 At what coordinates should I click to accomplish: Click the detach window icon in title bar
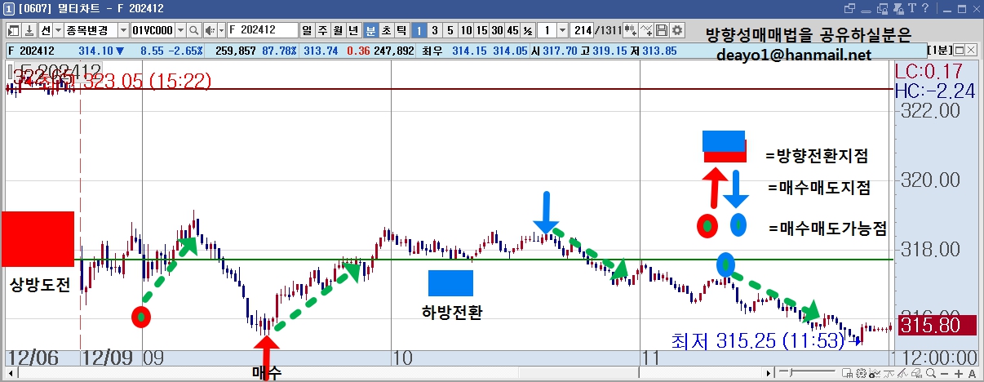850,8
